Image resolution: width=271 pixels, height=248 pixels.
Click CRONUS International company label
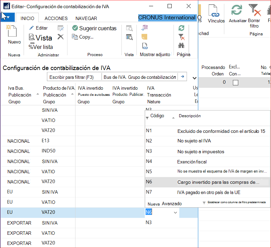[167, 18]
